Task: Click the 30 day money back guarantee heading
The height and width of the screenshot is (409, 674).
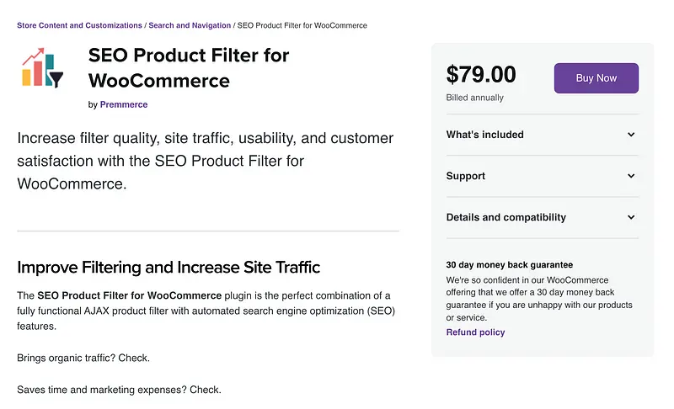Action: coord(509,264)
